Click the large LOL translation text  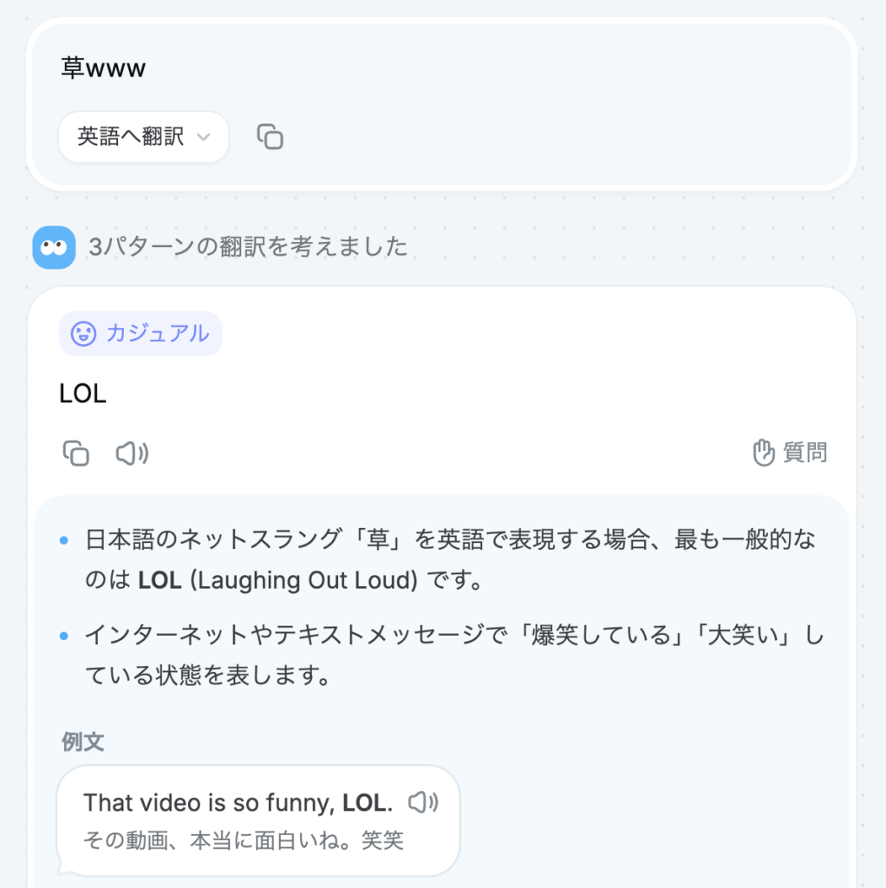82,394
